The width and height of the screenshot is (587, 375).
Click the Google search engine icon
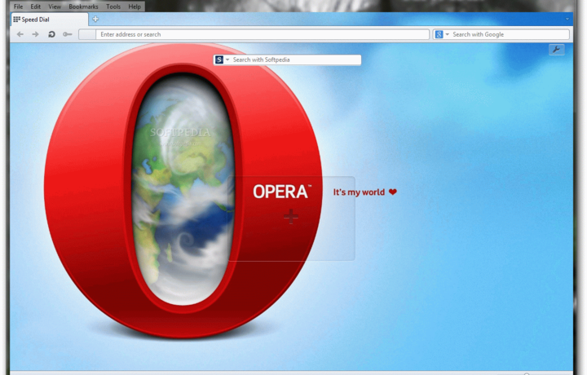point(439,34)
